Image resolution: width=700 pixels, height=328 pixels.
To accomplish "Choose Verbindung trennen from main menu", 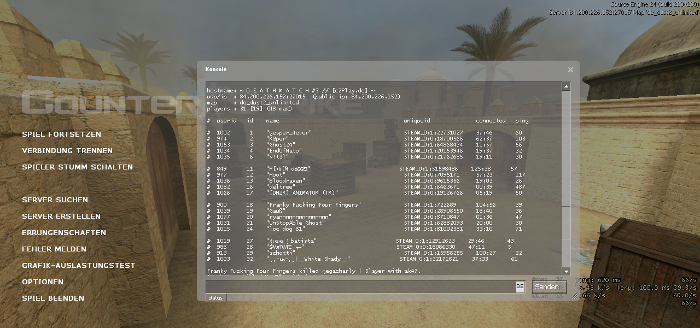I will (67, 151).
